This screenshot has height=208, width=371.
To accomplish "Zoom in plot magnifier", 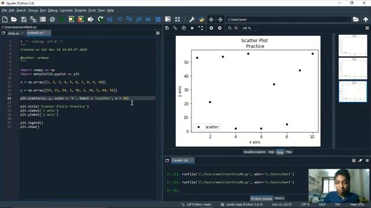I will [x=236, y=28].
